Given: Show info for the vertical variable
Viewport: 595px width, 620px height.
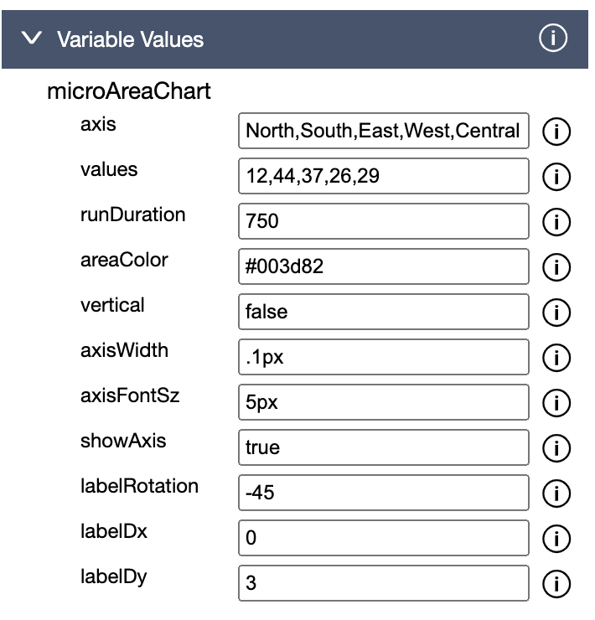Looking at the screenshot, I should click(x=556, y=312).
